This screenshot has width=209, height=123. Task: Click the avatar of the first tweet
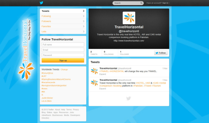pyautogui.click(x=94, y=71)
